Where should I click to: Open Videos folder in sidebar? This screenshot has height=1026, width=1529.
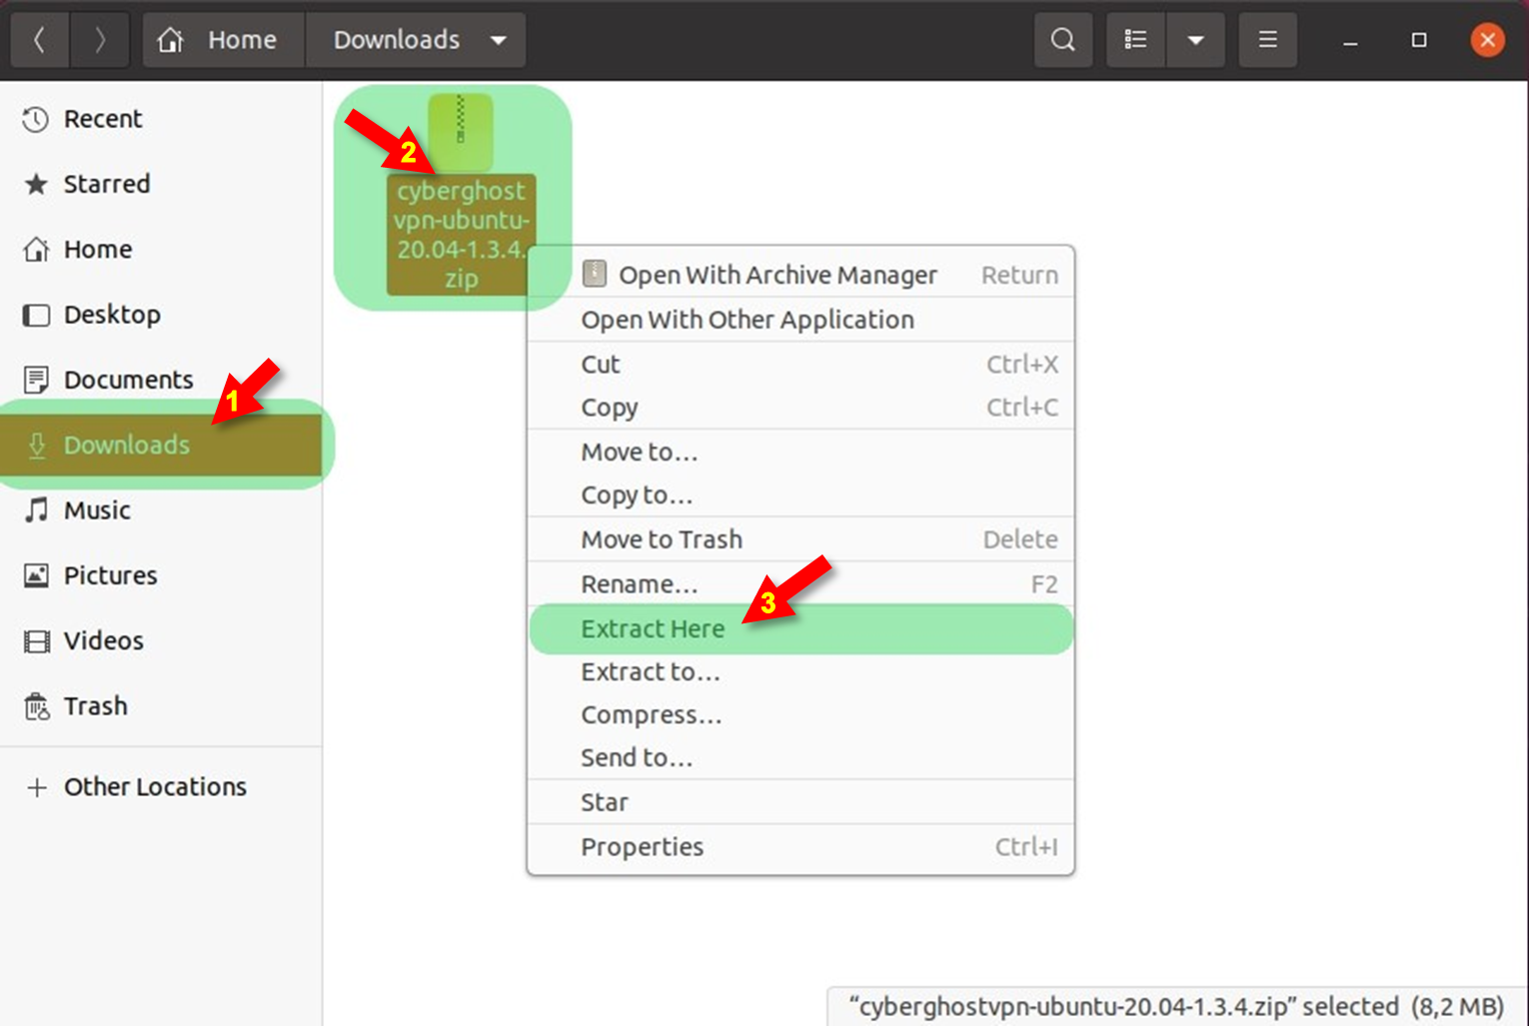[x=161, y=640]
